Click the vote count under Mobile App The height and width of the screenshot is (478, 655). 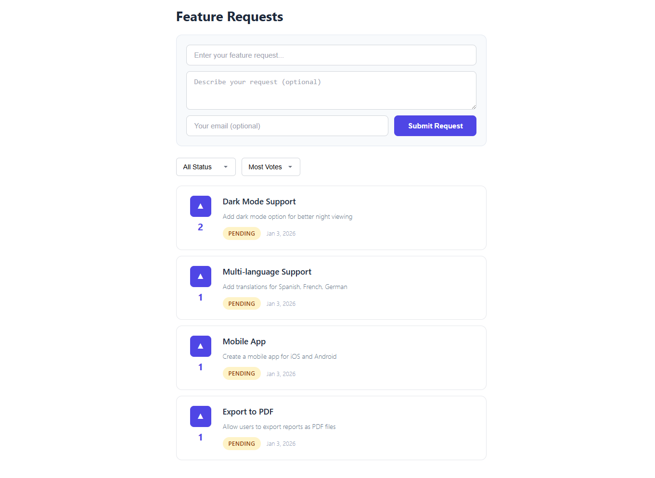point(200,367)
